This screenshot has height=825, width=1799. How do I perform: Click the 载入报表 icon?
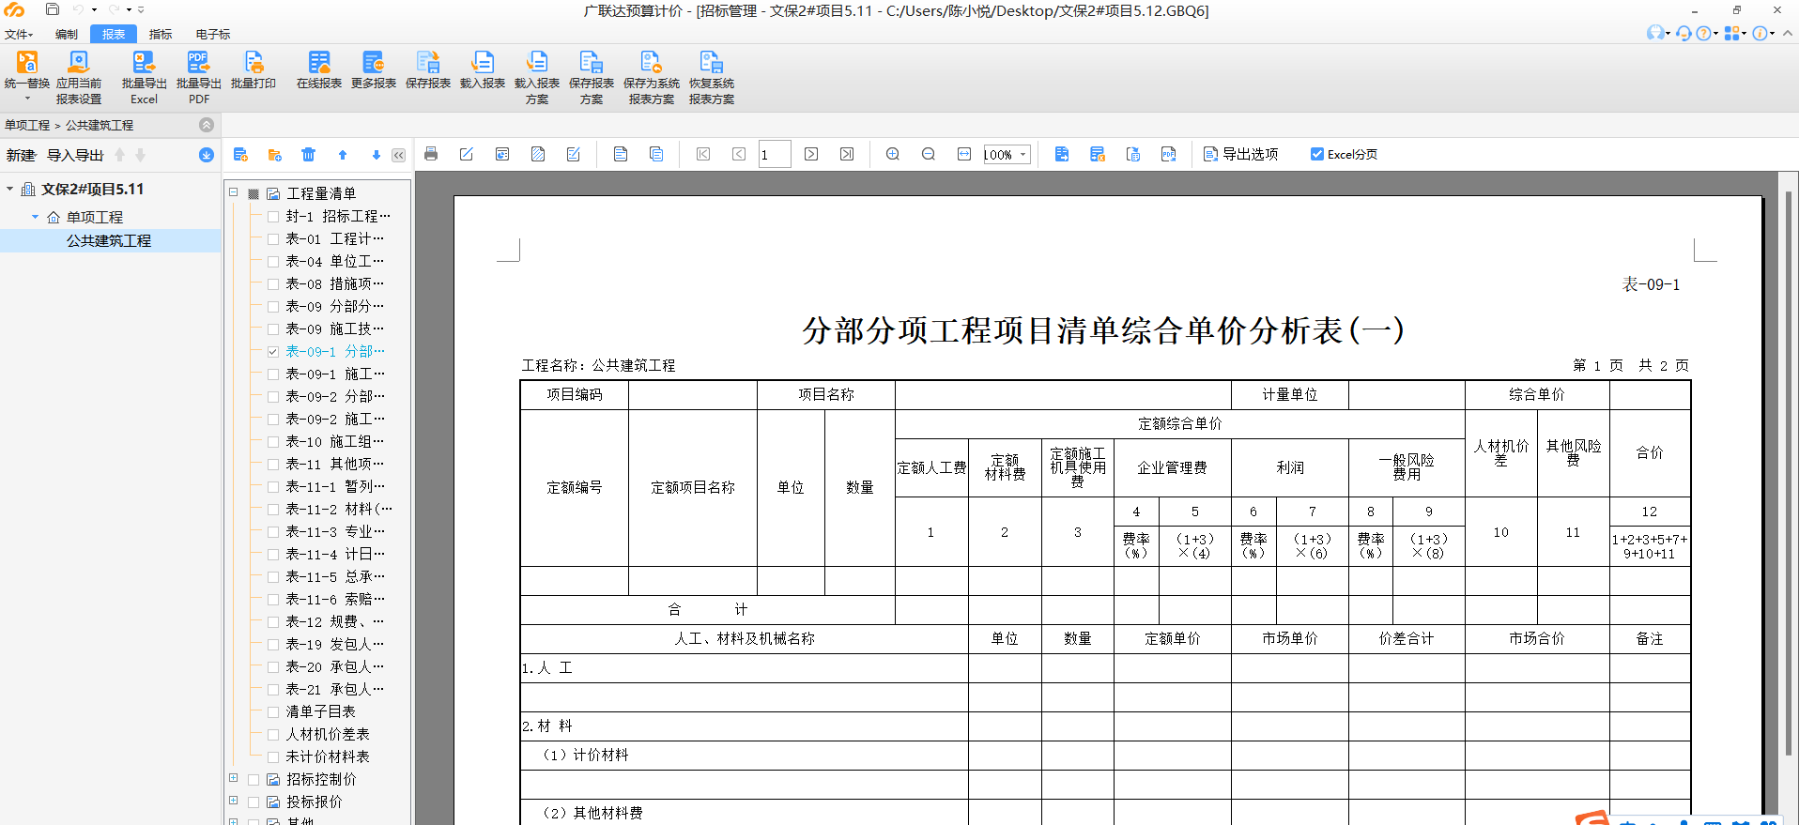tap(483, 63)
